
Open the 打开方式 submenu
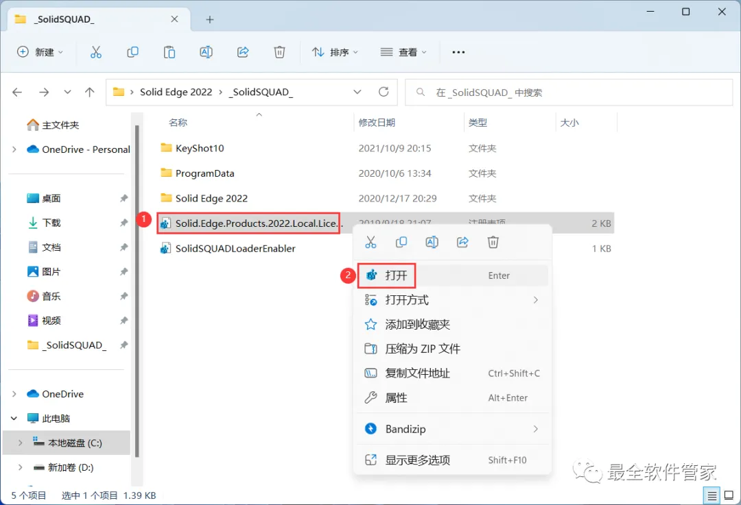pos(453,299)
